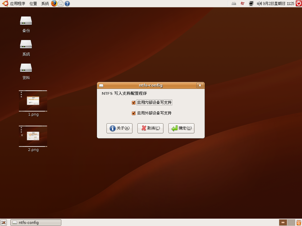
Task: Open the Help icon in the top panel
Action: click(67, 4)
